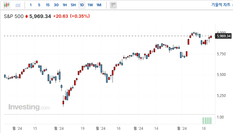233x133 pixels.
Task: Select the 1D daily interval
Action: point(82,5)
